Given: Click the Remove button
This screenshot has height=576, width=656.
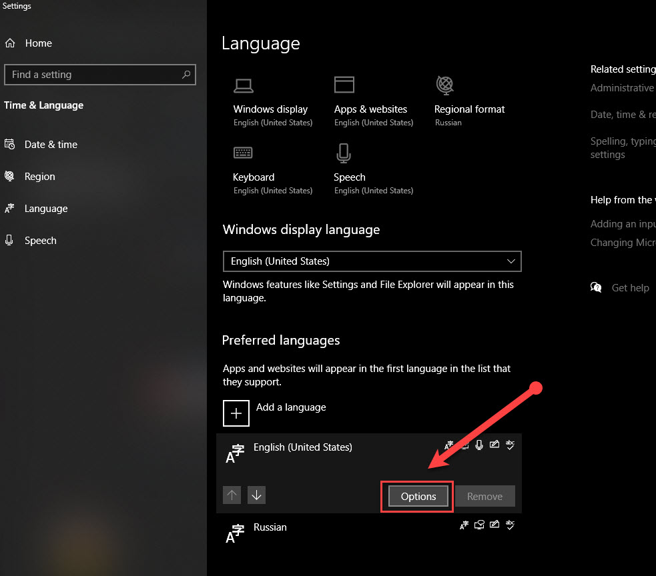Looking at the screenshot, I should point(485,496).
